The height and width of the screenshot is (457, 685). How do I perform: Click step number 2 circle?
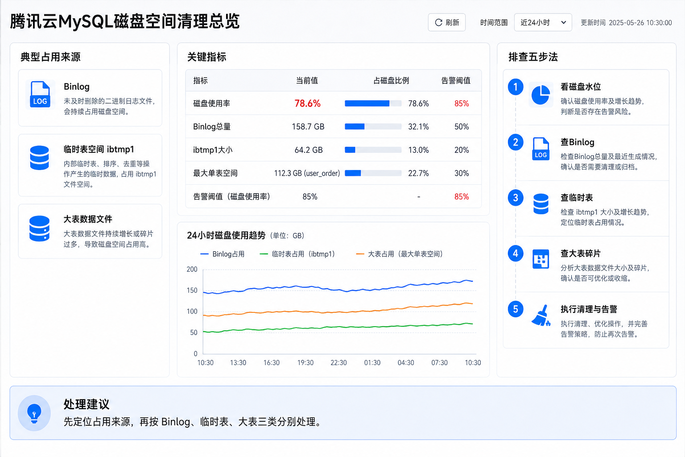point(516,142)
